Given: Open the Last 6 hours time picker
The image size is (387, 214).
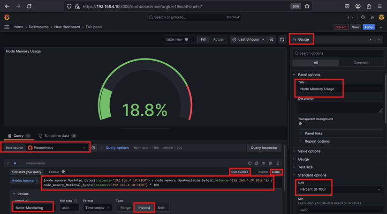Looking at the screenshot, I should coord(249,39).
